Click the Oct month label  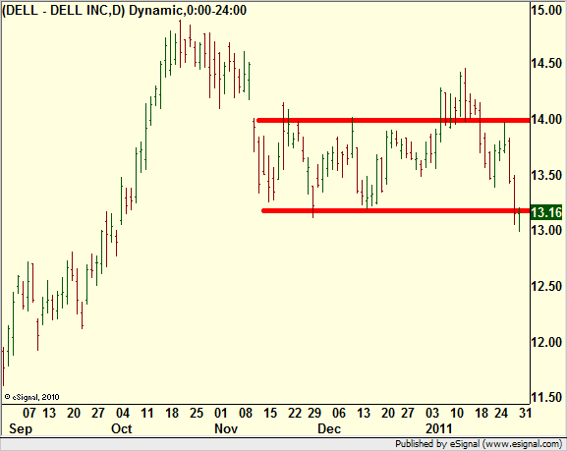(122, 429)
